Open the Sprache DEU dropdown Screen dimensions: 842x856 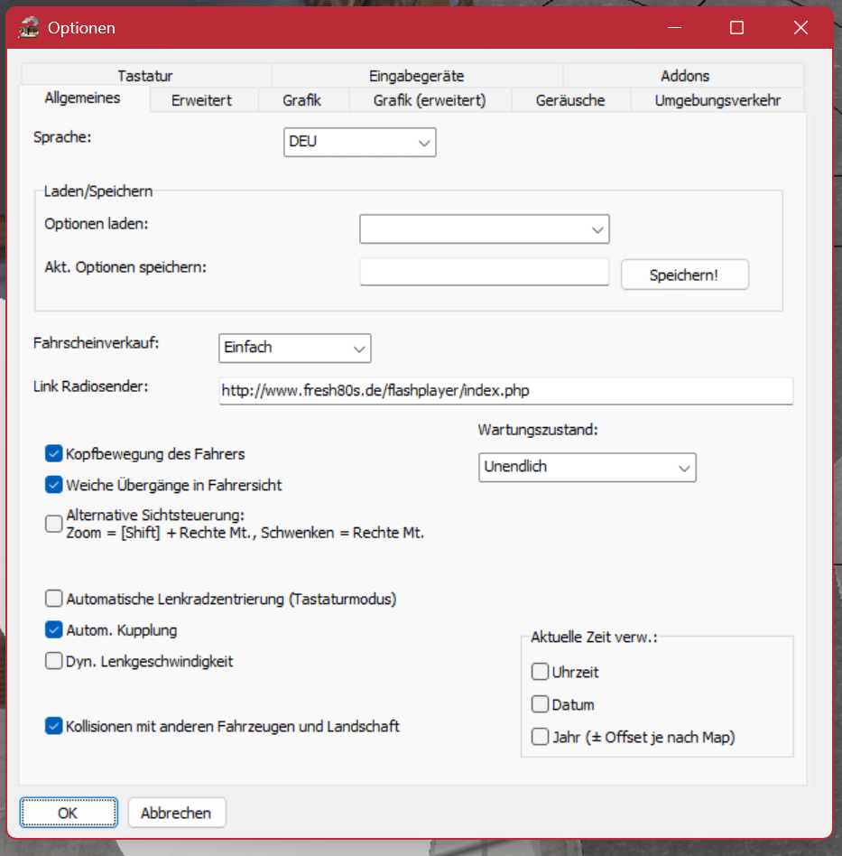(360, 143)
